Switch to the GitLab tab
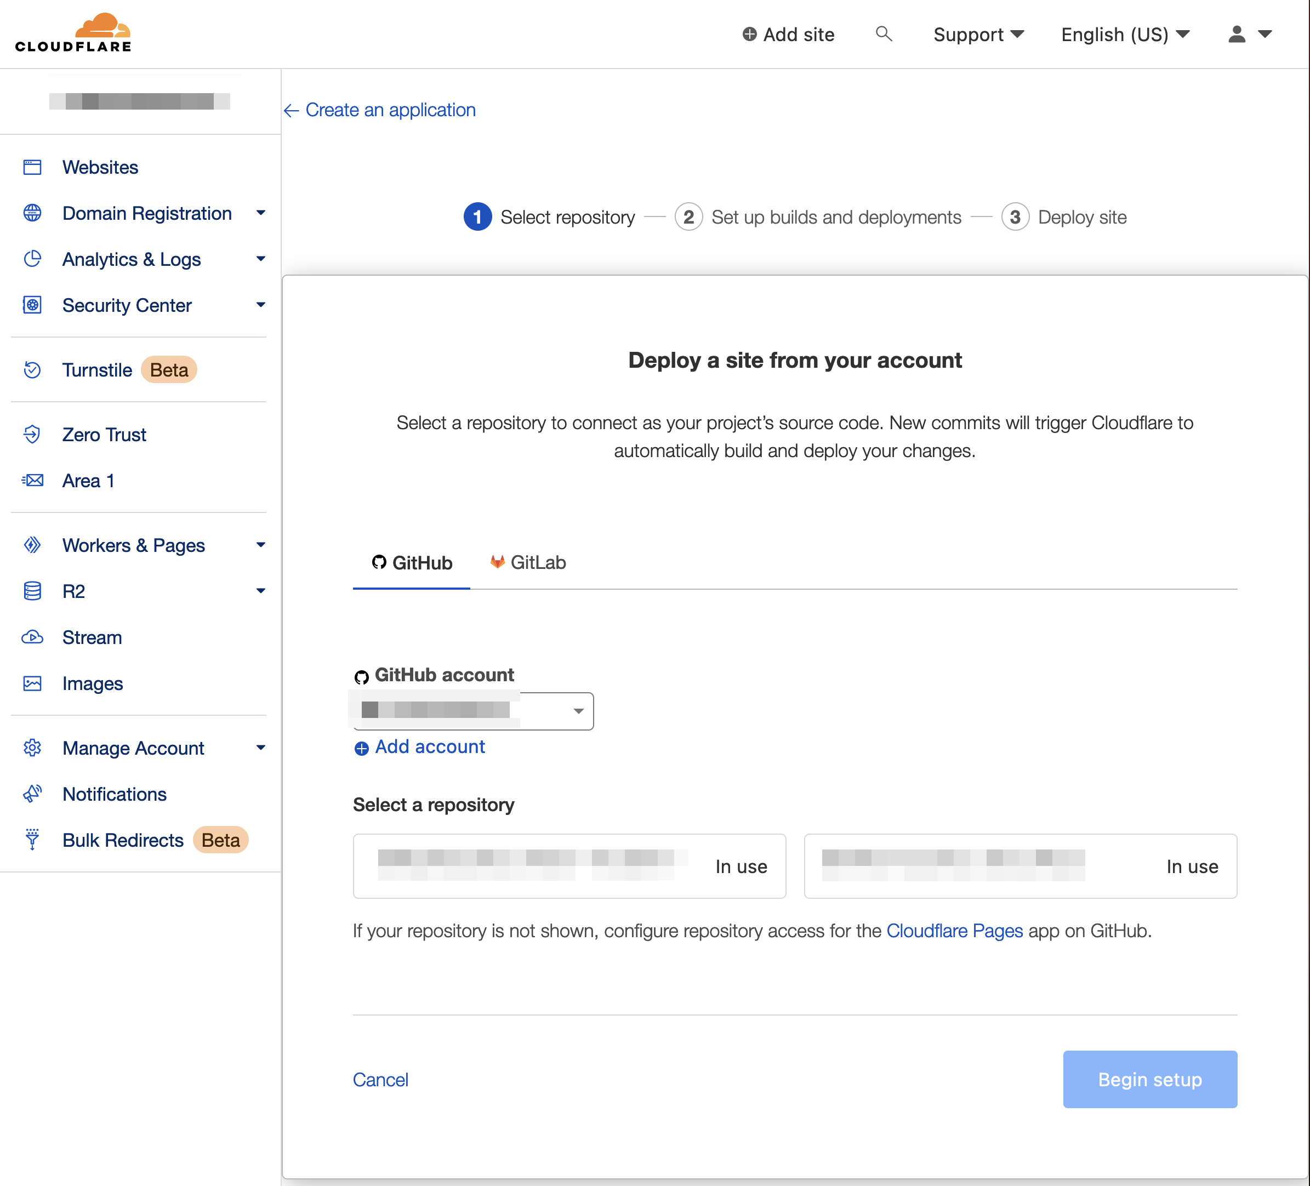The width and height of the screenshot is (1310, 1186). [528, 563]
